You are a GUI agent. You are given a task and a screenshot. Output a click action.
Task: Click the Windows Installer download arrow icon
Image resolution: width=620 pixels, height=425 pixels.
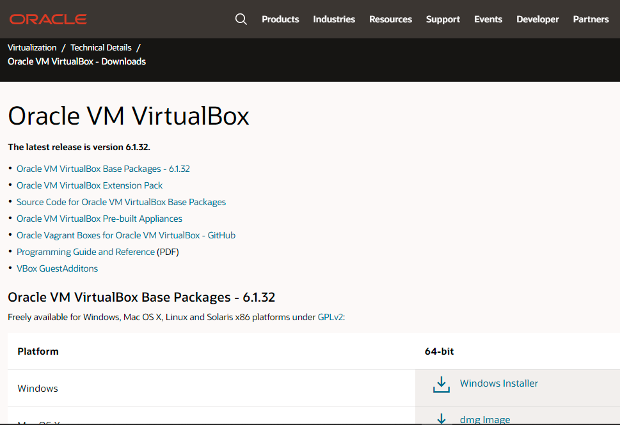(x=441, y=384)
